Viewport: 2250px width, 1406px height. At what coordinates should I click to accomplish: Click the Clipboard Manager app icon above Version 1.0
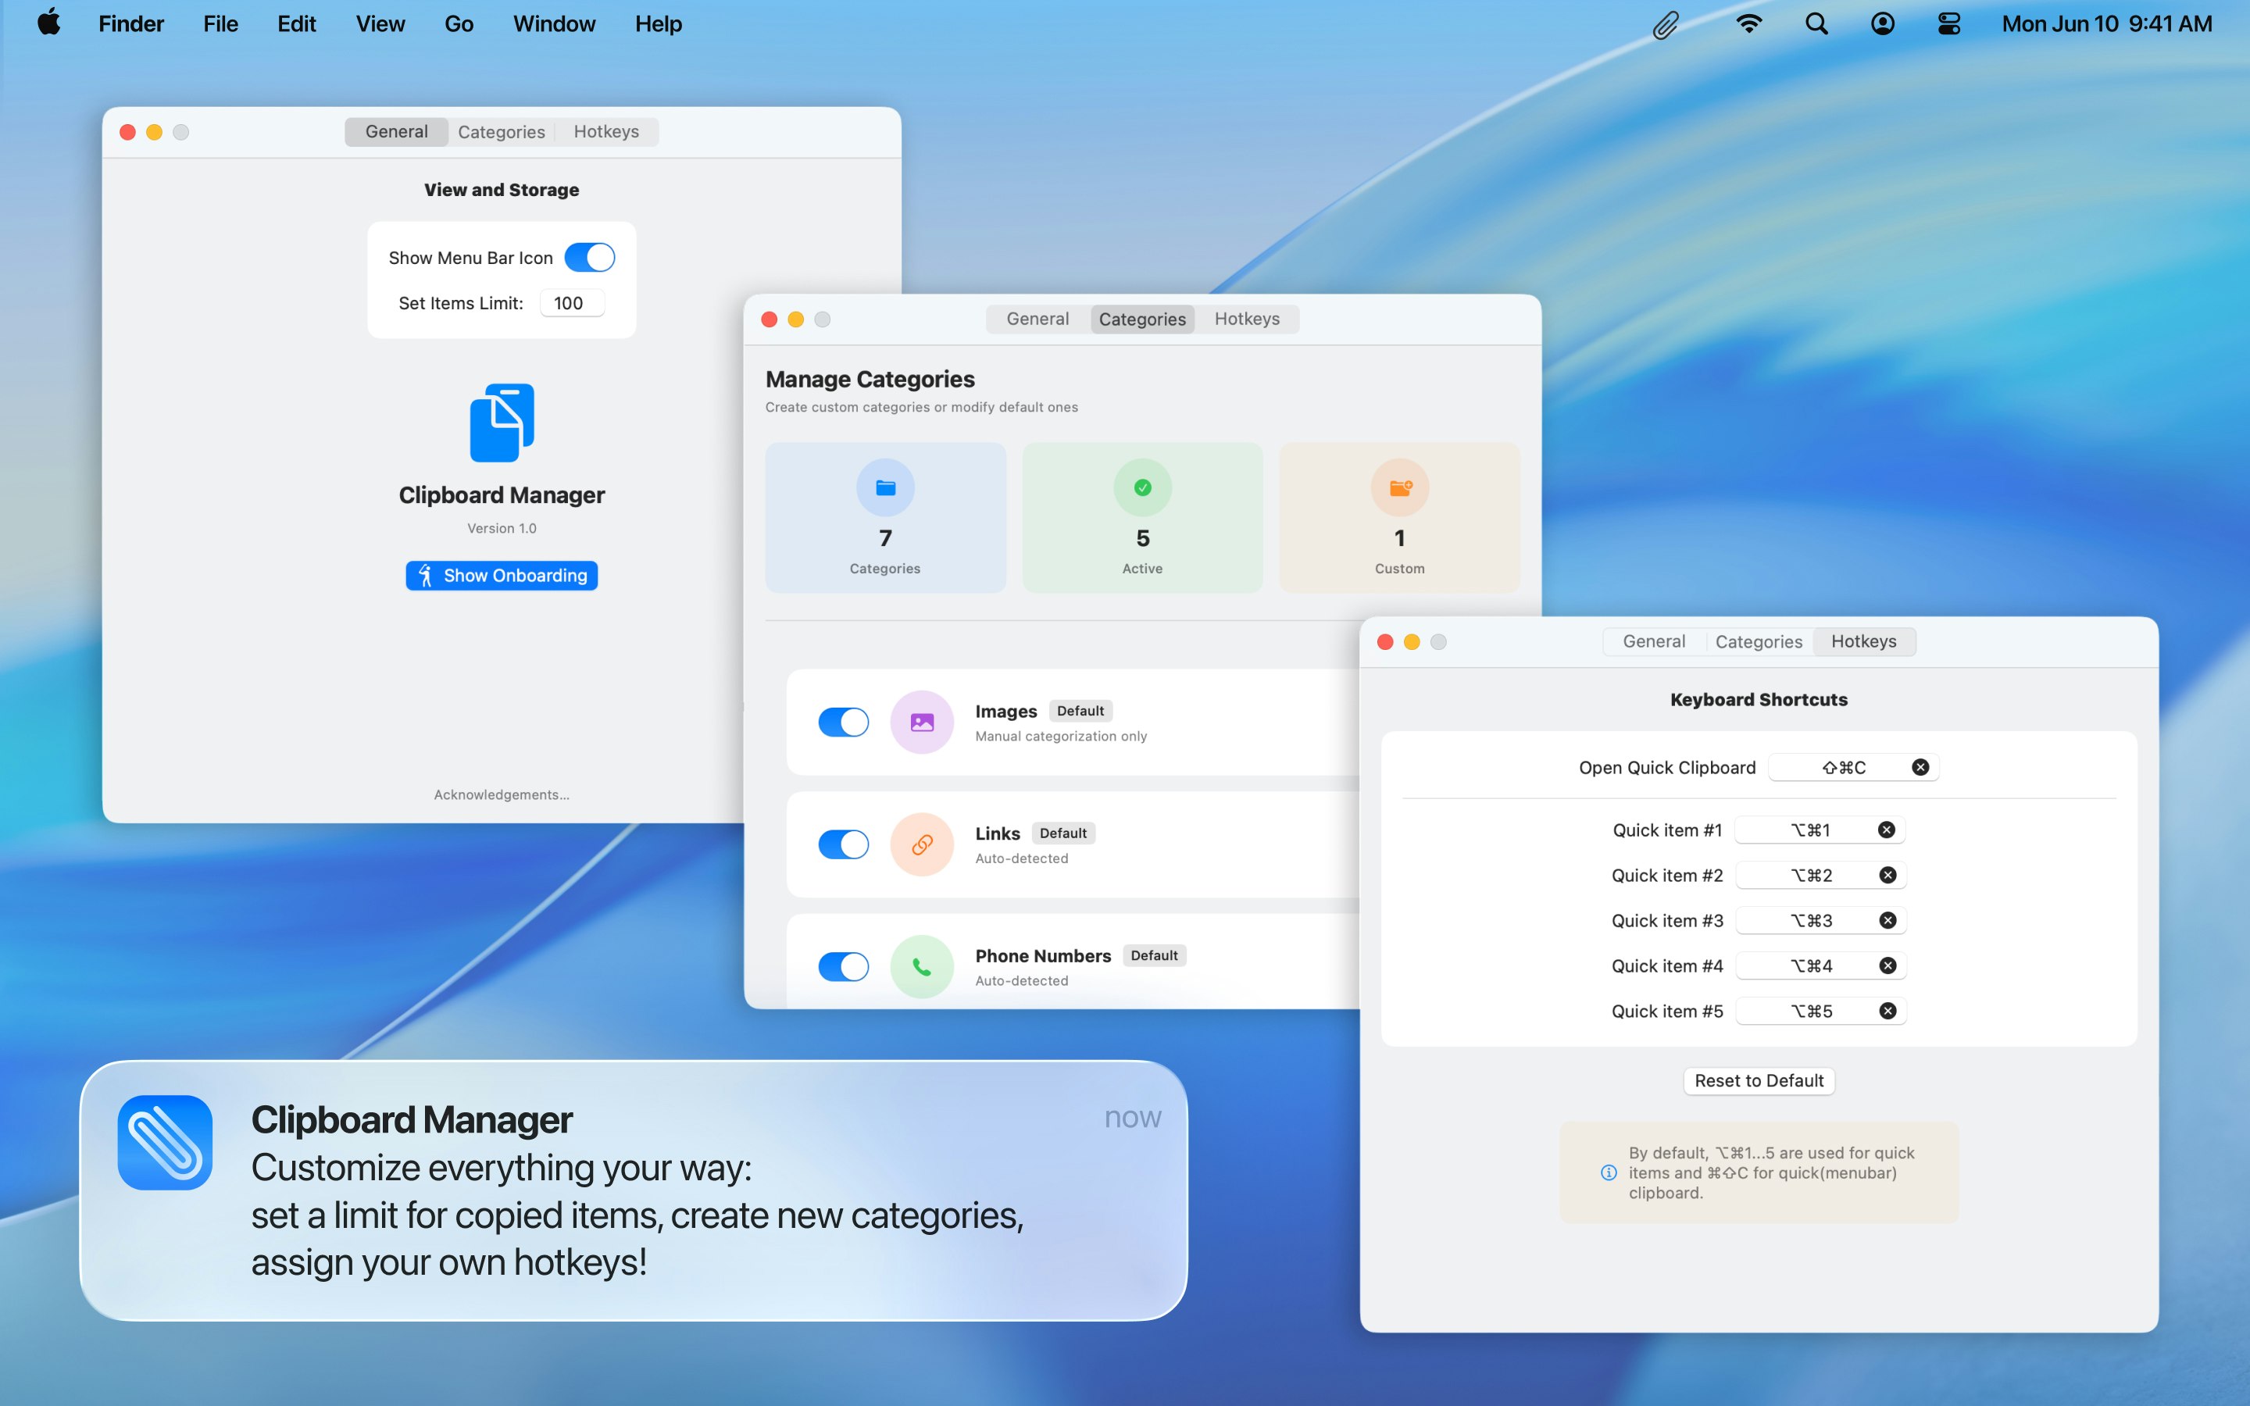pyautogui.click(x=501, y=422)
